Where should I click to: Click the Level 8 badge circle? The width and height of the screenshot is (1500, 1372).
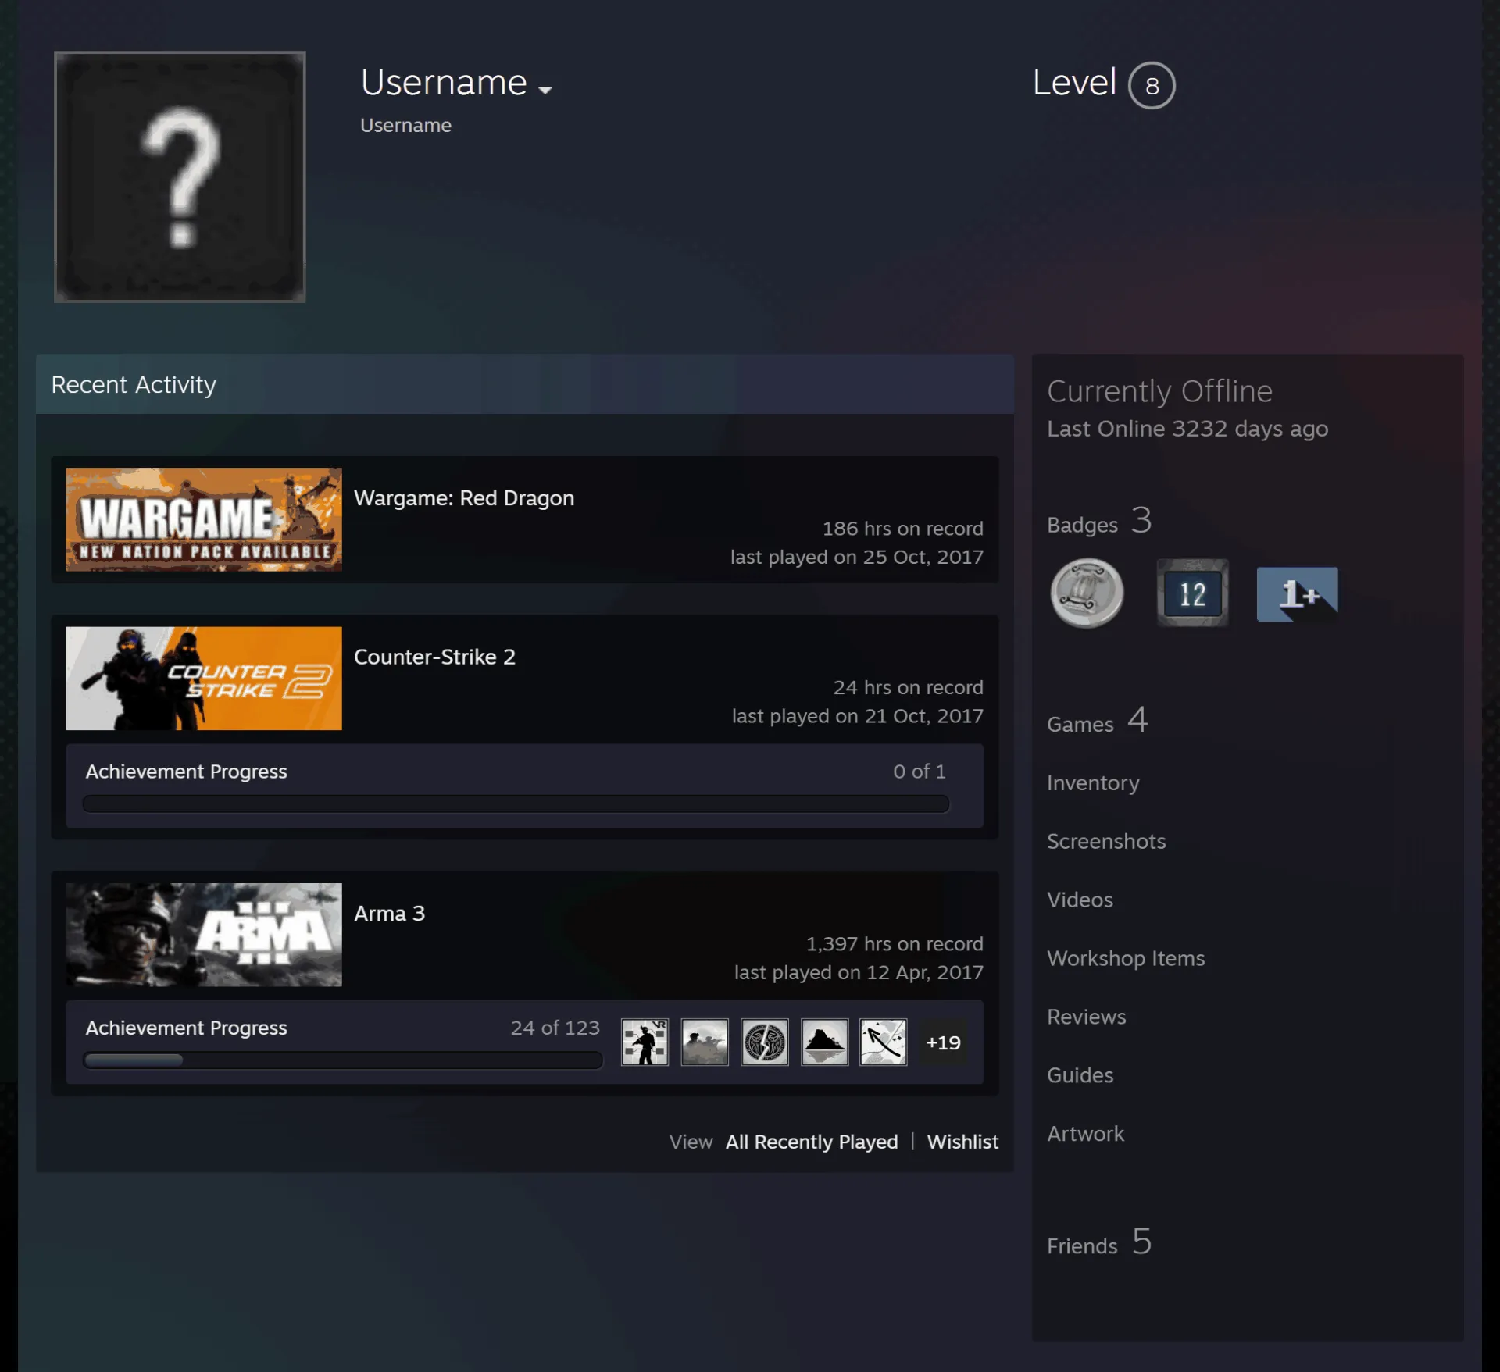click(1152, 85)
